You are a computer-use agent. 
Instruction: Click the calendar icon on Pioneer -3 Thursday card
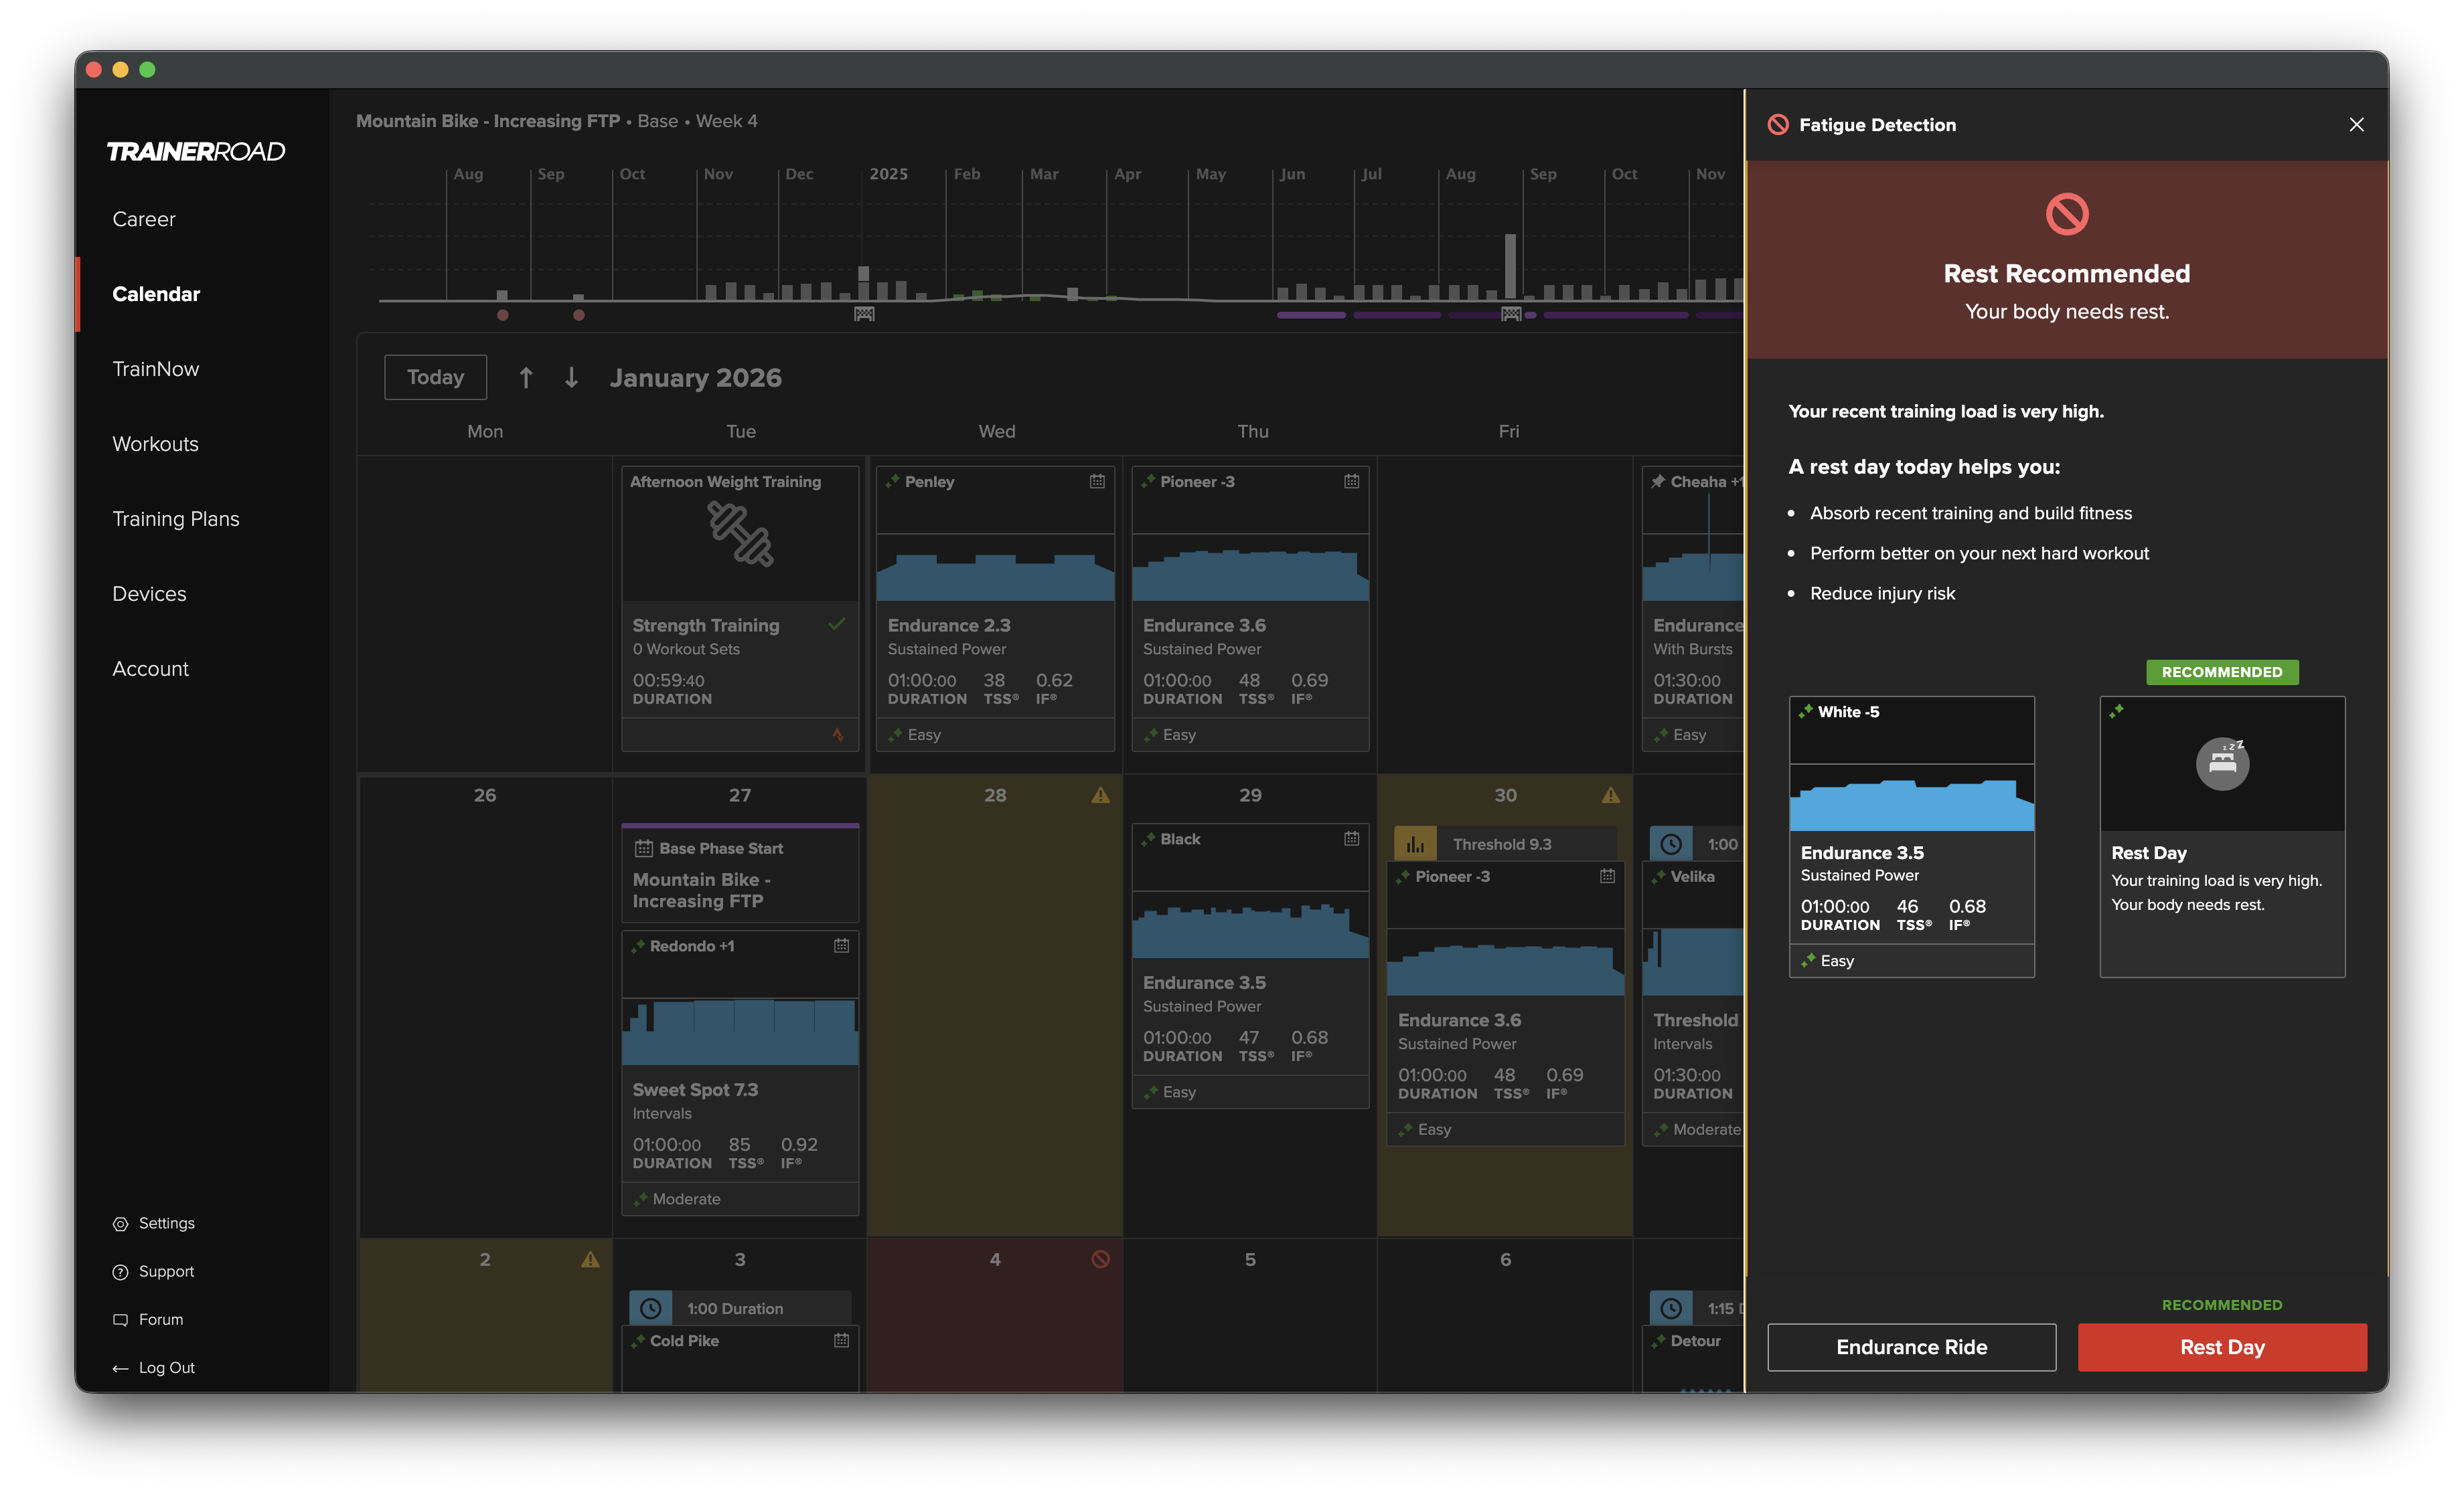point(1351,480)
